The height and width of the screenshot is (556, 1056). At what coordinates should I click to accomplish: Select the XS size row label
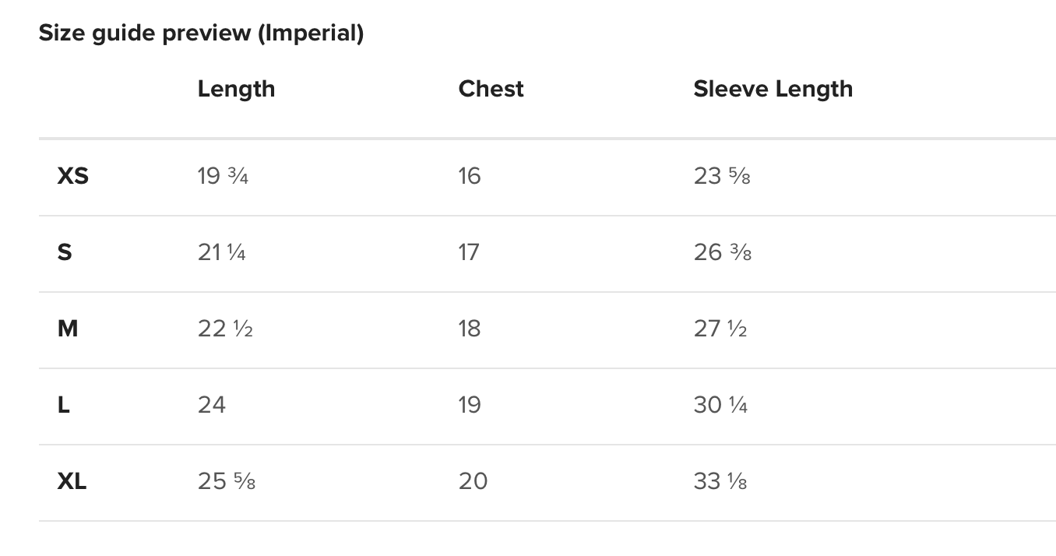point(73,176)
